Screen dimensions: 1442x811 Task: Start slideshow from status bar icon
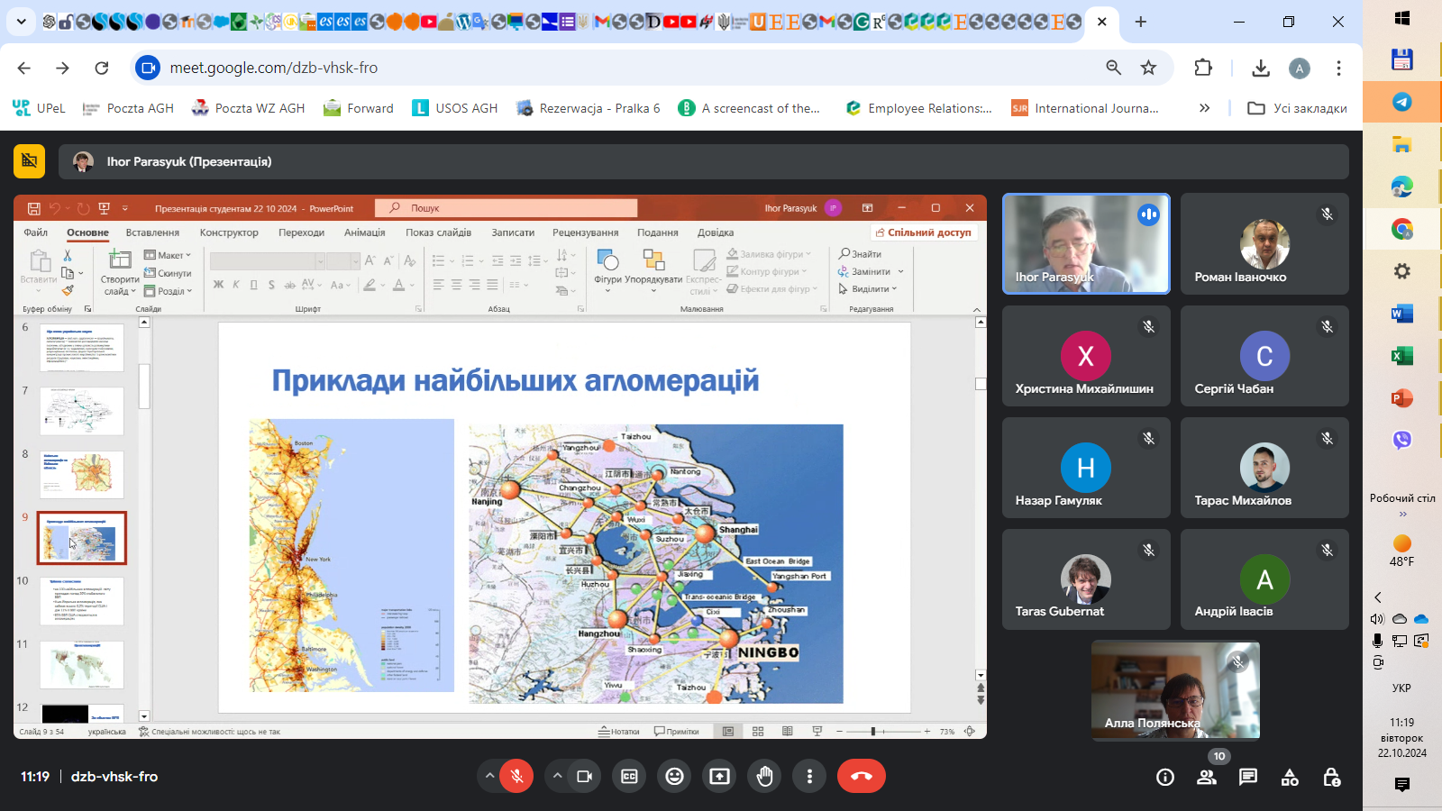tap(817, 732)
